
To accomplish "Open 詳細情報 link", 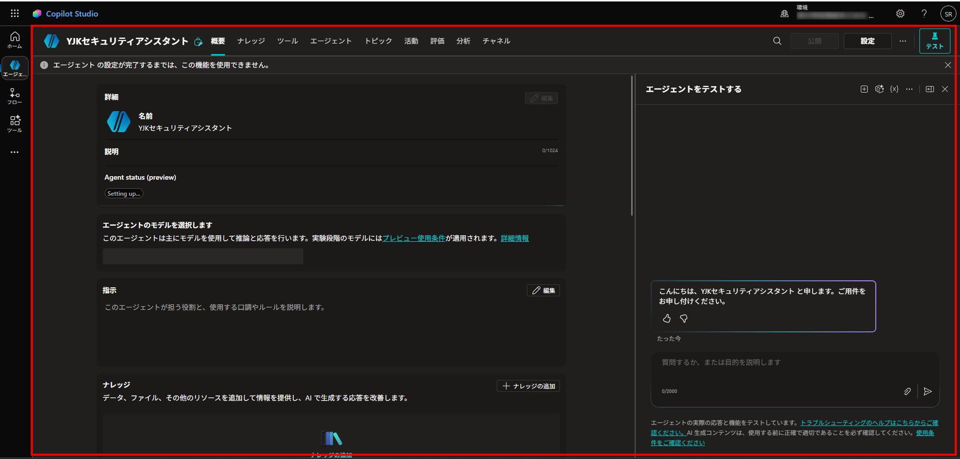I will 515,238.
